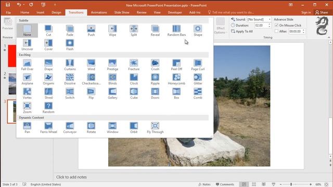Open the File menu
Viewport: 333px width, 187px height.
tap(8, 12)
